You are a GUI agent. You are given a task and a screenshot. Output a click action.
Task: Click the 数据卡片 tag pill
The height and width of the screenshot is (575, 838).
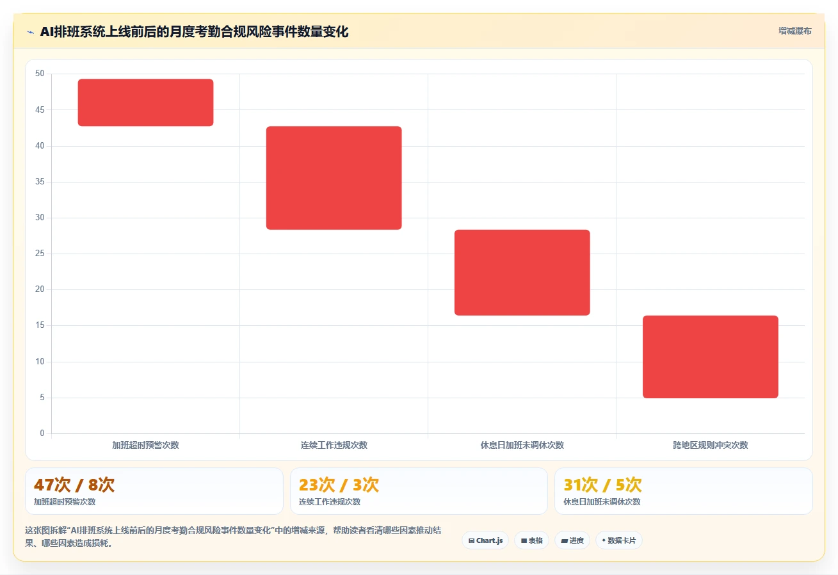618,540
